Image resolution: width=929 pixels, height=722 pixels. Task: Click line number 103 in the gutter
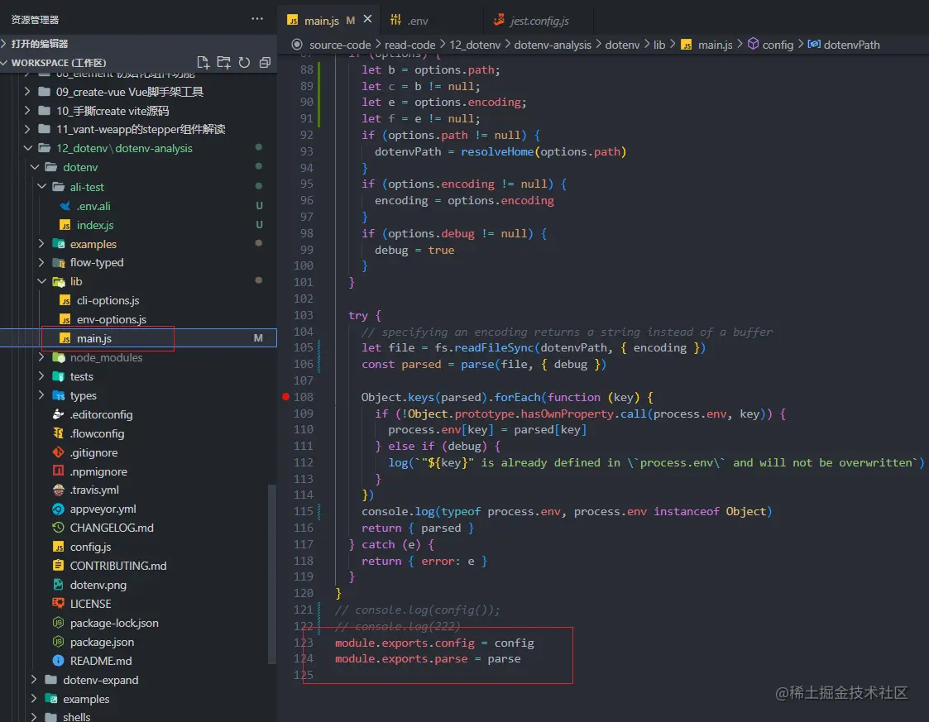[x=304, y=315]
